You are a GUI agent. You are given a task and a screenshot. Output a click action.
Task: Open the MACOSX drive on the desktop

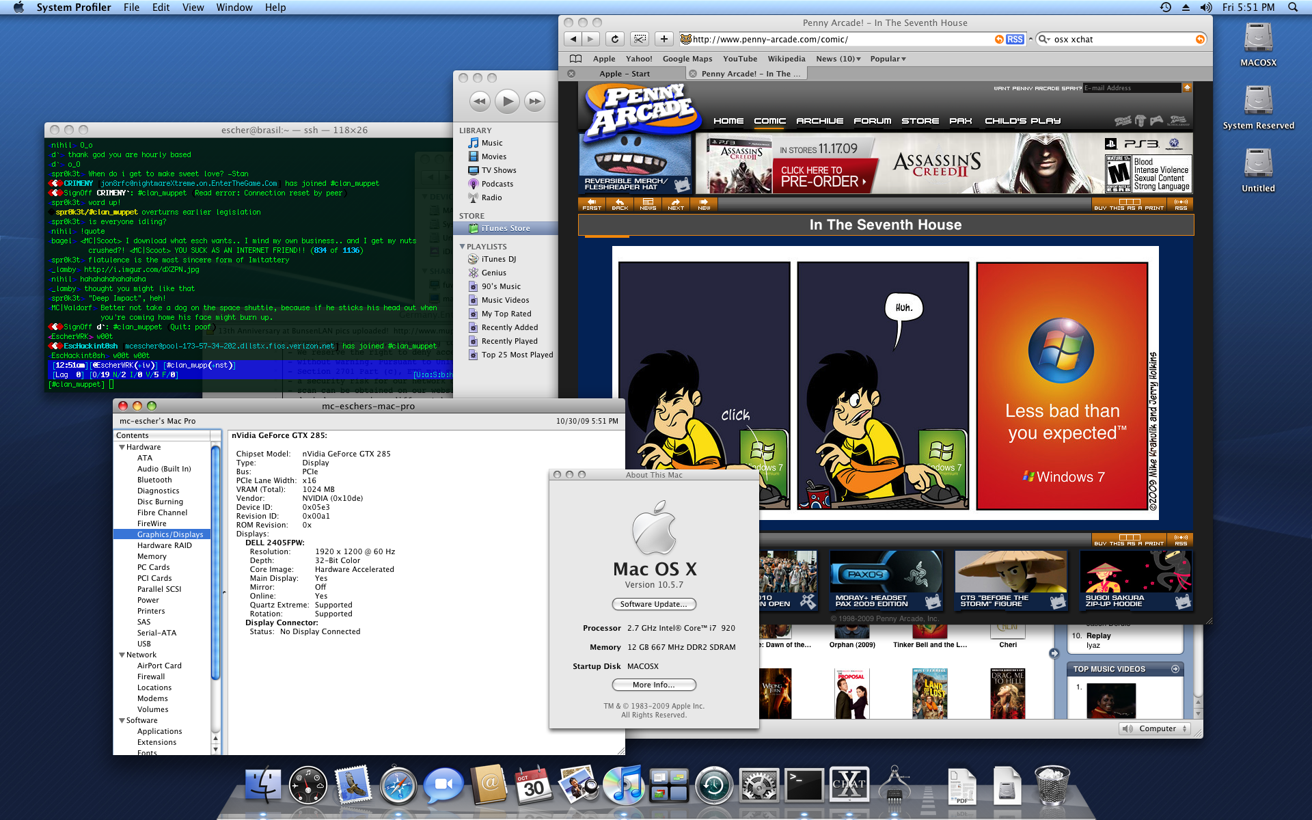[1258, 44]
